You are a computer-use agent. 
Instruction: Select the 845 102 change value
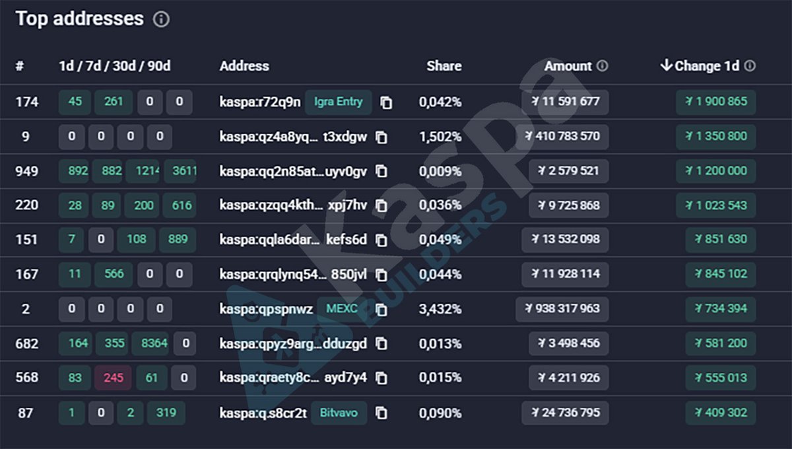coord(721,275)
